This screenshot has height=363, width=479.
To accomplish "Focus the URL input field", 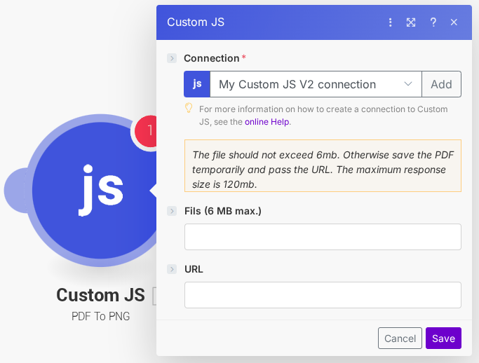I will point(323,295).
